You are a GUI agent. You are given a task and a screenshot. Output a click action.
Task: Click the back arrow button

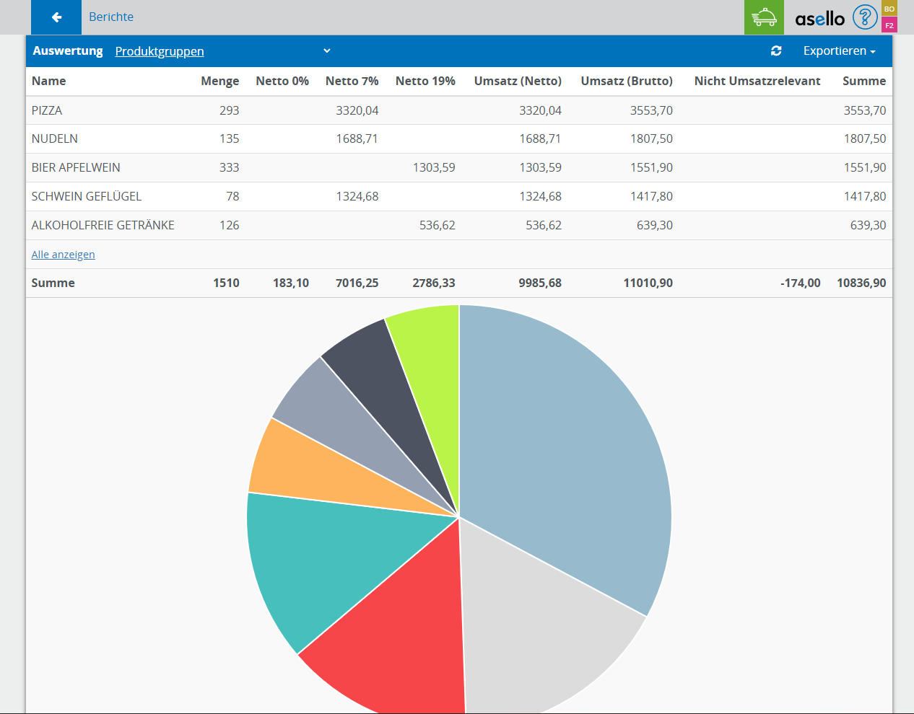click(x=56, y=17)
